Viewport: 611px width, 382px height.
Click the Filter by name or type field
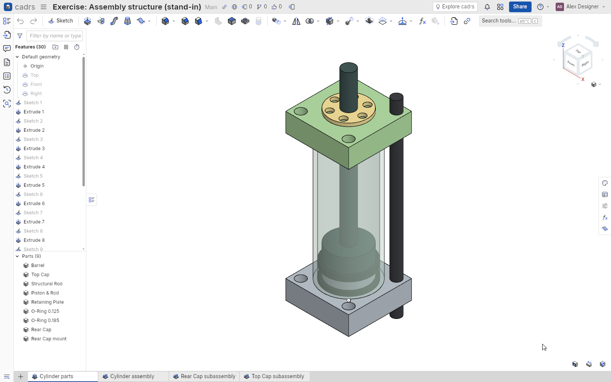tap(55, 36)
